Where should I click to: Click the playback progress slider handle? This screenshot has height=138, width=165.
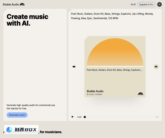pyautogui.click(x=85, y=117)
